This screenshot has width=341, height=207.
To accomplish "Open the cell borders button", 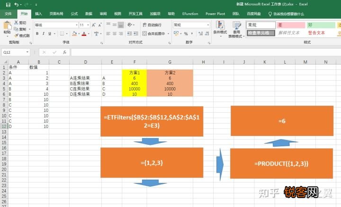I will [62, 33].
